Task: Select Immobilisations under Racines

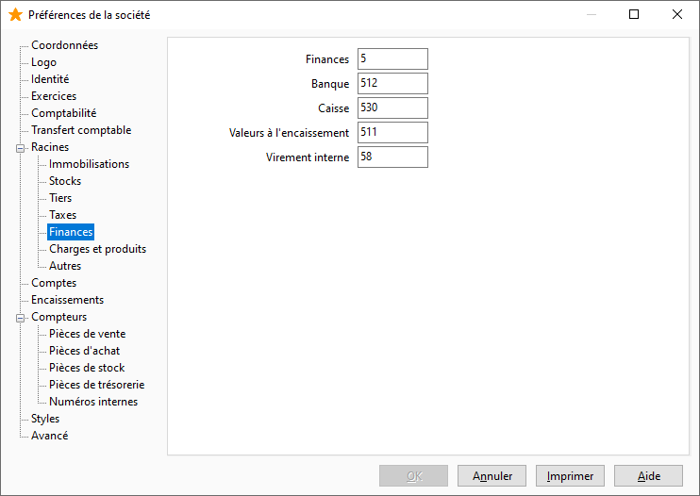Action: click(x=90, y=164)
